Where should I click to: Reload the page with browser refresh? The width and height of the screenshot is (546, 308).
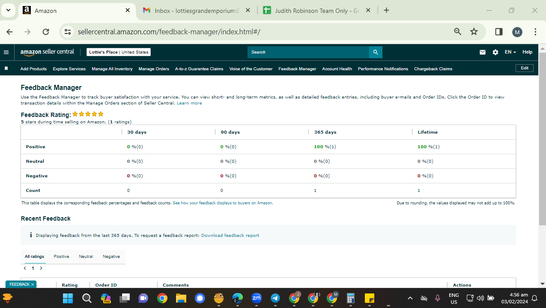pyautogui.click(x=46, y=32)
